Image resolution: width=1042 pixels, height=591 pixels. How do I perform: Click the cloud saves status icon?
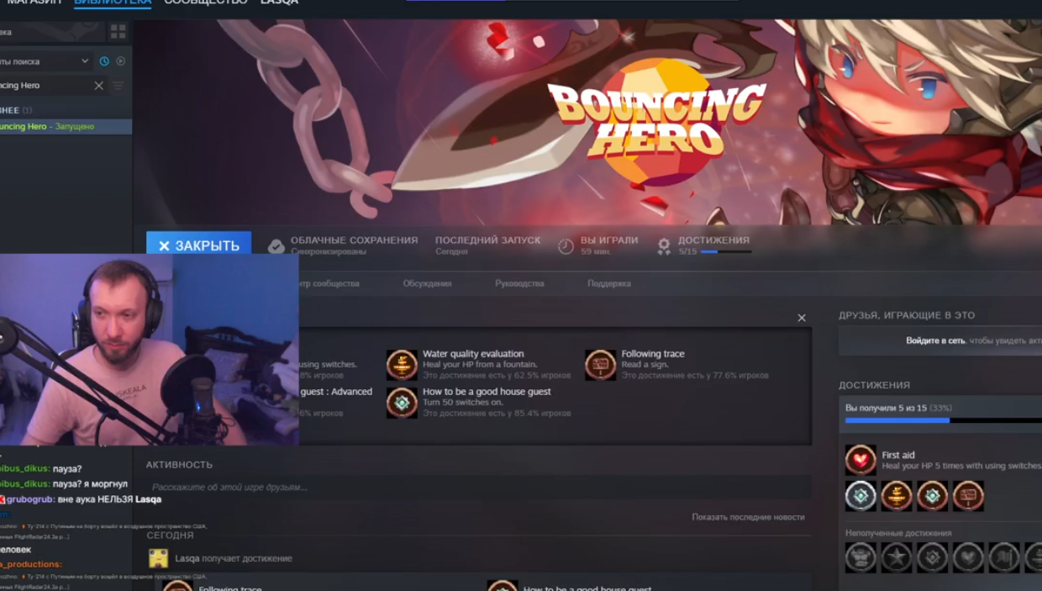276,246
